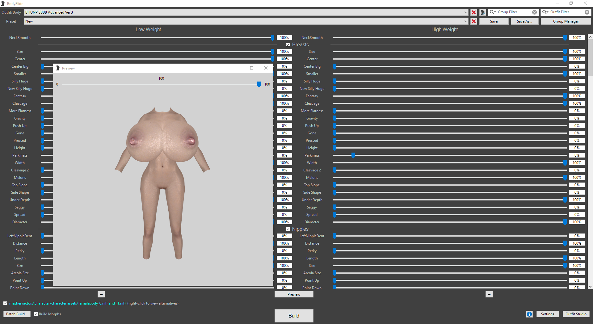Click the slider list scrollbar down arrow
Viewport: 593px width, 324px height.
[590, 287]
